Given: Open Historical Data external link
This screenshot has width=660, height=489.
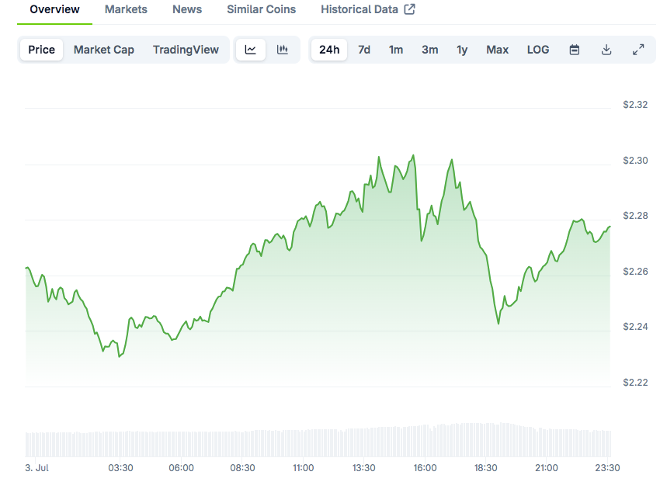Looking at the screenshot, I should click(x=368, y=9).
